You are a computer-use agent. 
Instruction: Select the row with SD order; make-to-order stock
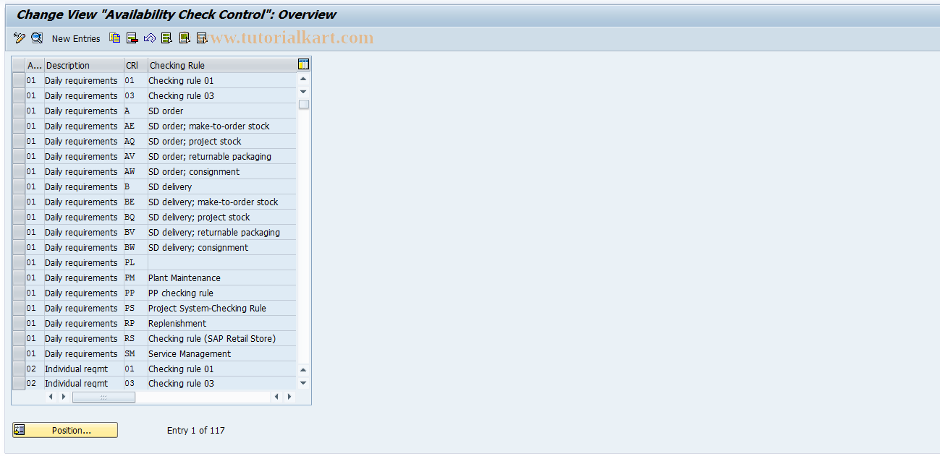point(19,126)
